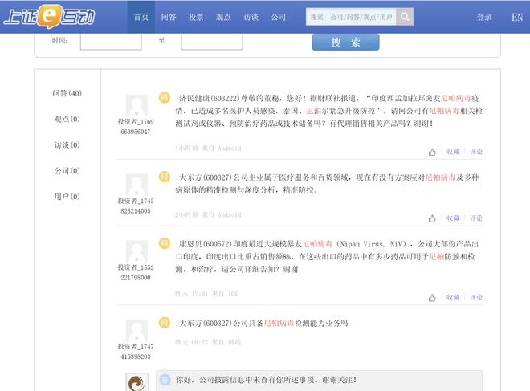Click 评论 on the 大东方 主业属于医疗服务 question

coord(476,218)
